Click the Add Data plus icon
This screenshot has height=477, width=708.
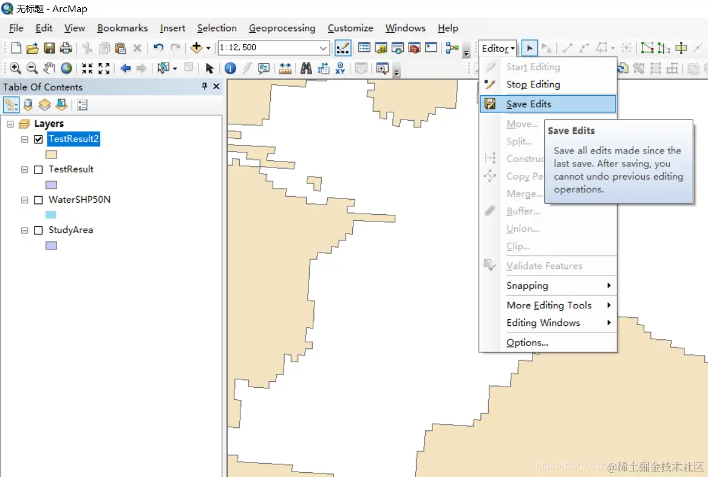tap(196, 47)
